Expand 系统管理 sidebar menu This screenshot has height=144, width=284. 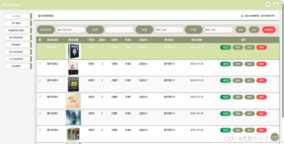point(17,66)
